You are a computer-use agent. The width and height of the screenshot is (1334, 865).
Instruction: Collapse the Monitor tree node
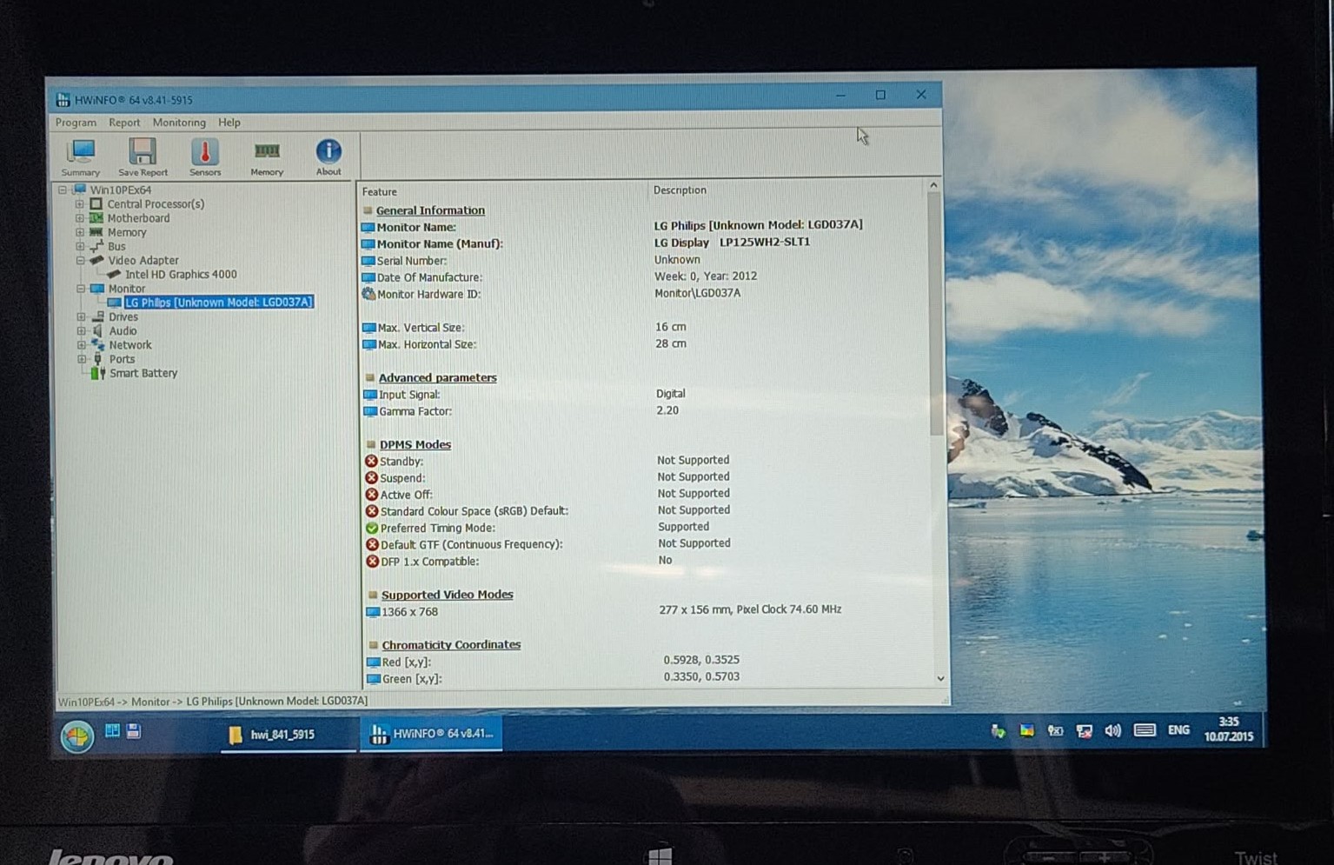point(81,289)
